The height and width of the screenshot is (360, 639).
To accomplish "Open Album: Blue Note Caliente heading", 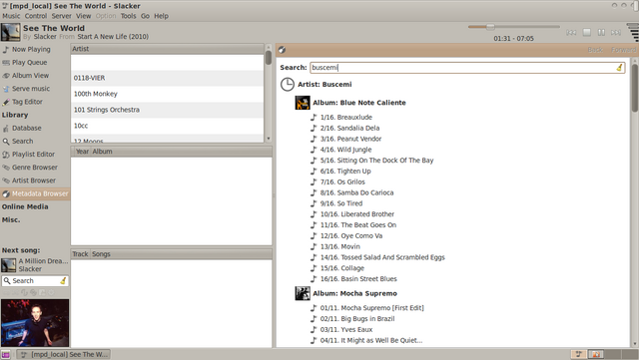I will (x=359, y=103).
